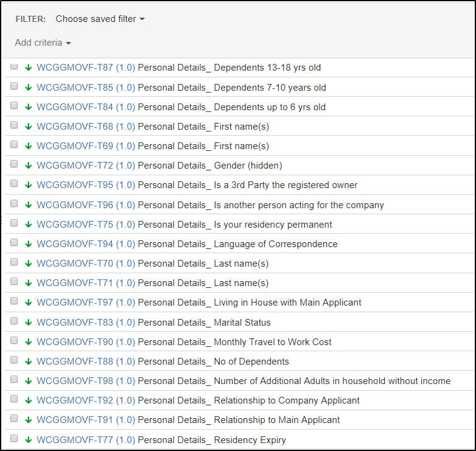Image resolution: width=476 pixels, height=451 pixels.
Task: Open the WCGGMOVF-T84 (1.0) link
Action: pos(86,107)
